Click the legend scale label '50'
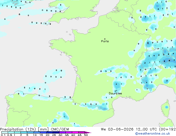 pos(86,135)
